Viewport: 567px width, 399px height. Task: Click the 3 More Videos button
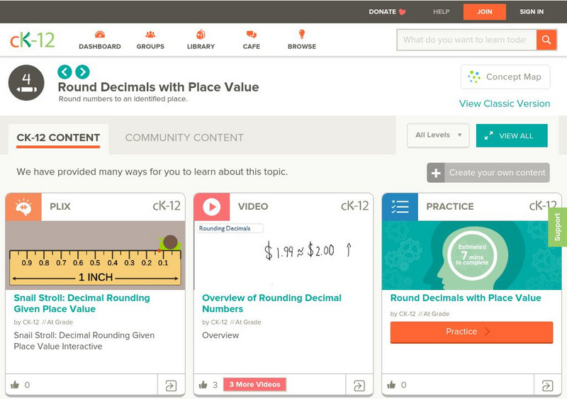(x=254, y=385)
